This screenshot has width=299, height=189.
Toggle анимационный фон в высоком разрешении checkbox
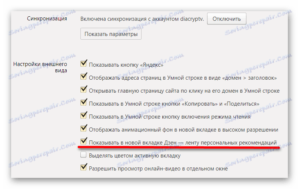point(83,128)
